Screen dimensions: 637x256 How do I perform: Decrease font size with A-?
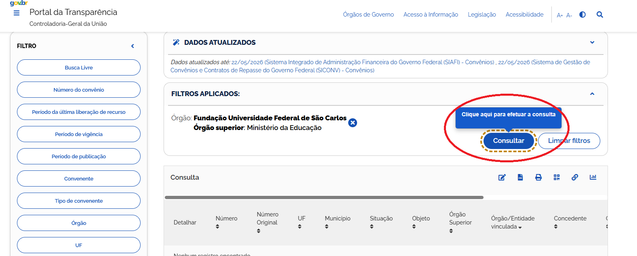[569, 15]
